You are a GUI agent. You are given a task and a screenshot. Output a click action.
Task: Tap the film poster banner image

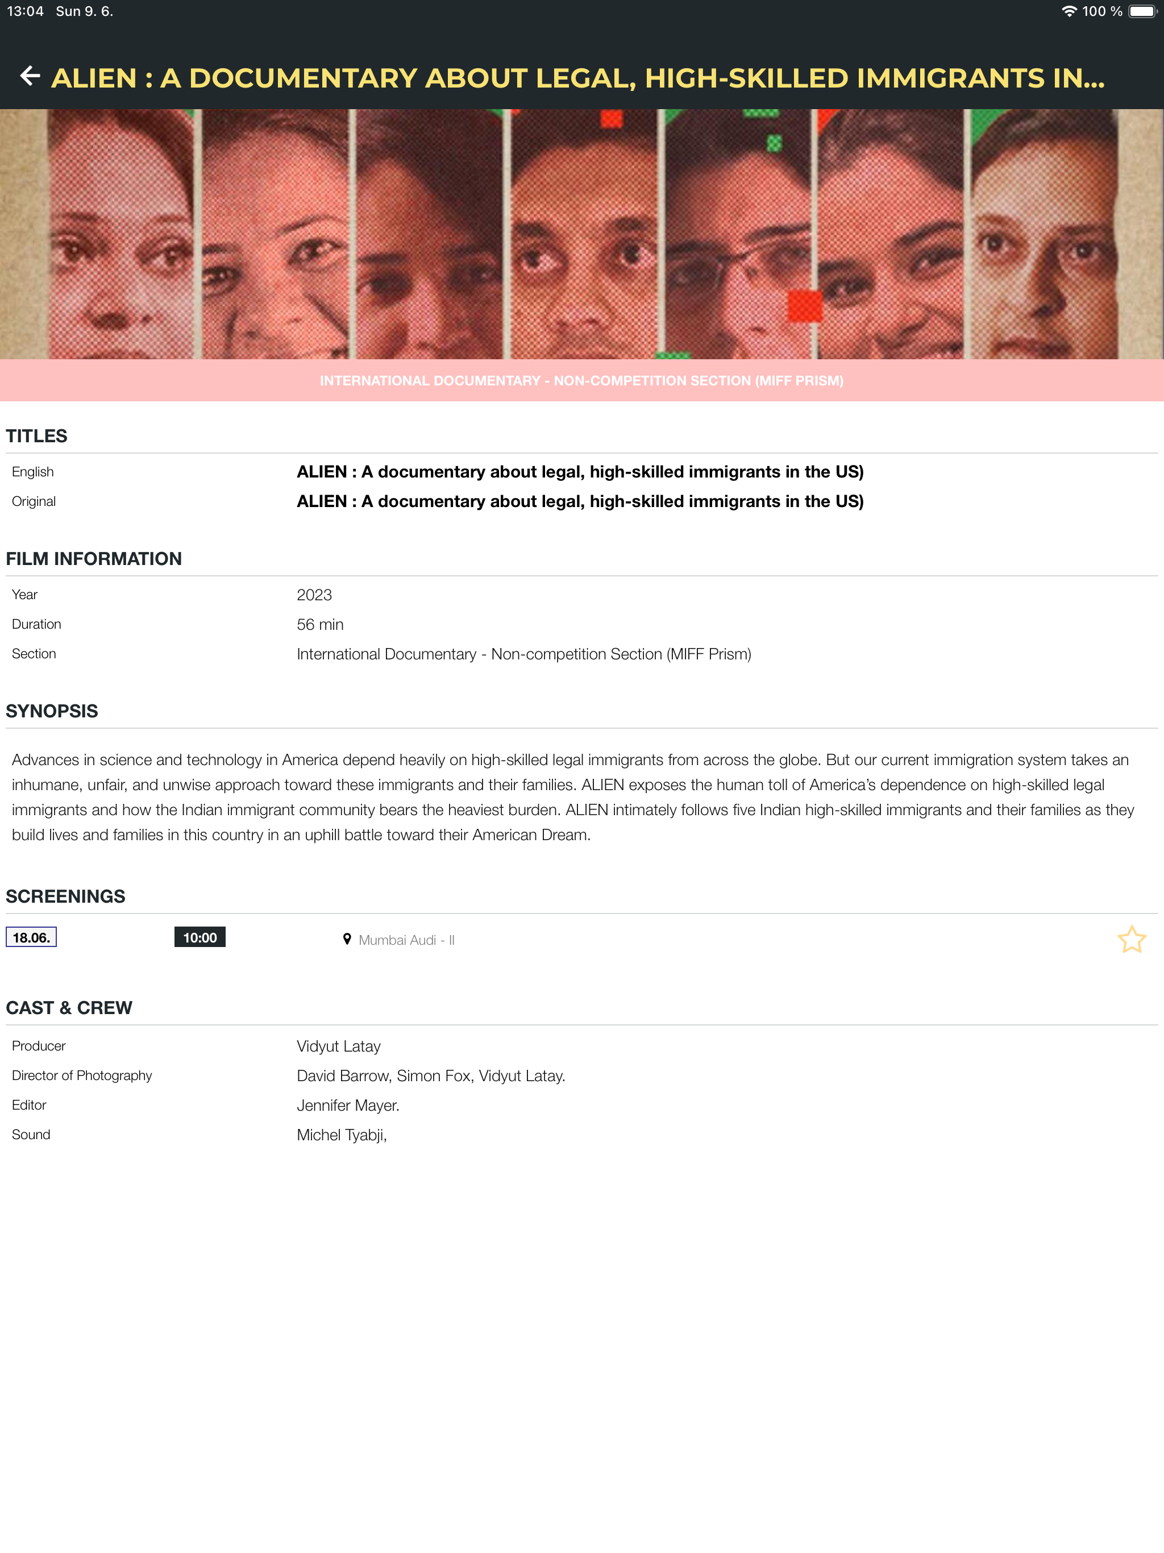click(582, 234)
